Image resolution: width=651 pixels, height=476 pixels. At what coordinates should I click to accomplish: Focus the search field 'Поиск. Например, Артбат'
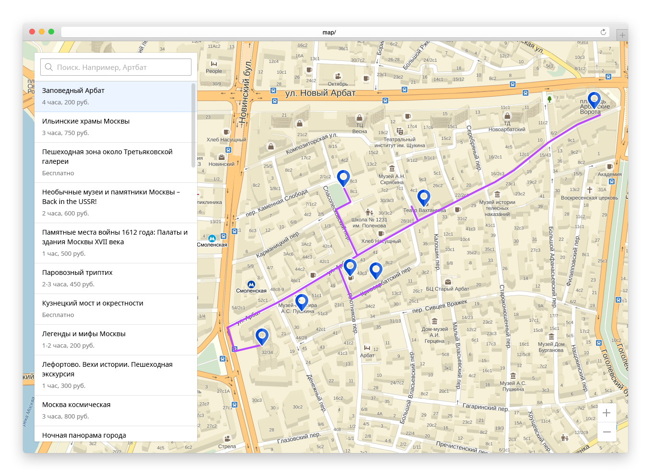point(116,67)
